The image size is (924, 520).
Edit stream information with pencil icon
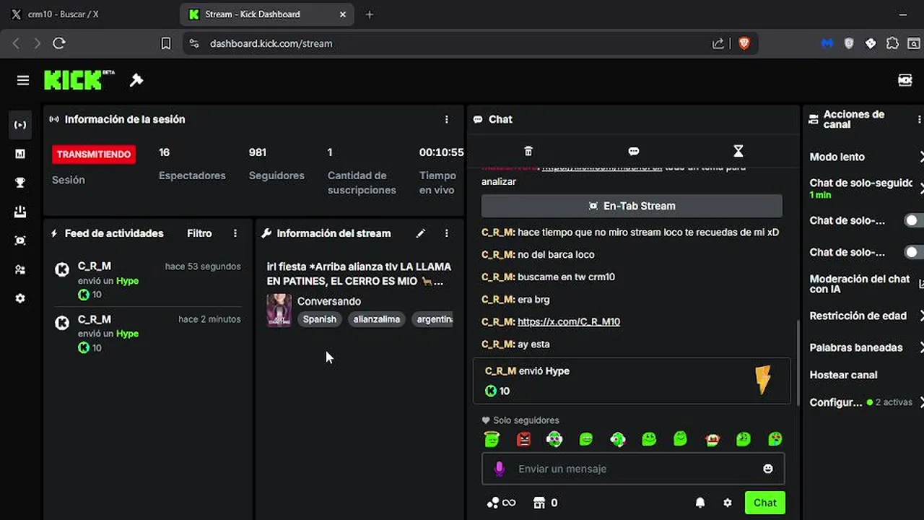(x=421, y=233)
